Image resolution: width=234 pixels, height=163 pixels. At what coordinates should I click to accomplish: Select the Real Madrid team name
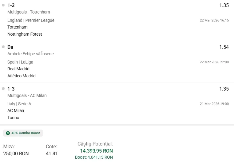[x=18, y=69]
